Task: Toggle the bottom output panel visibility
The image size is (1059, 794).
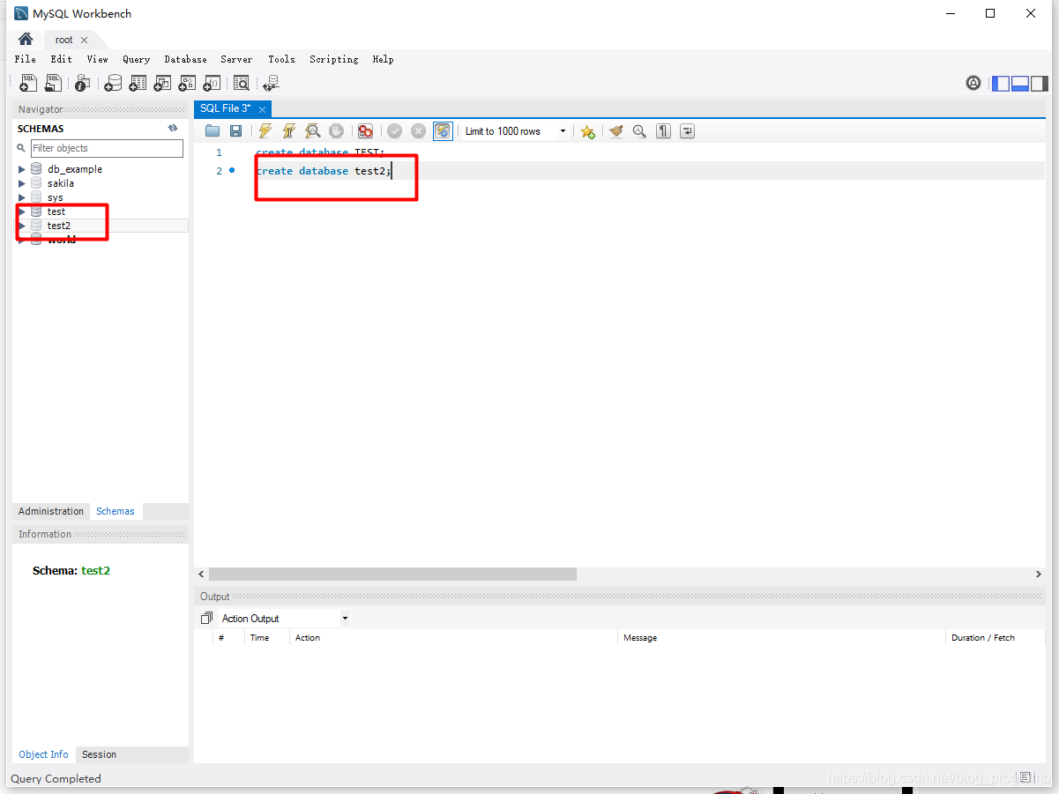Action: 1020,84
